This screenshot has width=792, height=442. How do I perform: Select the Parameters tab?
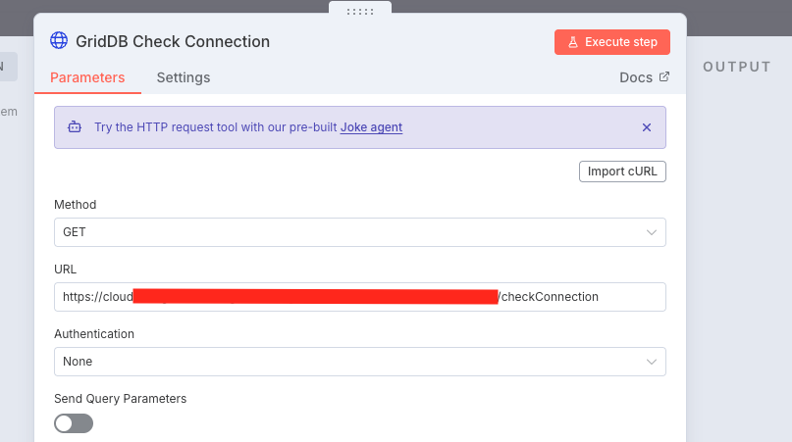pos(87,77)
